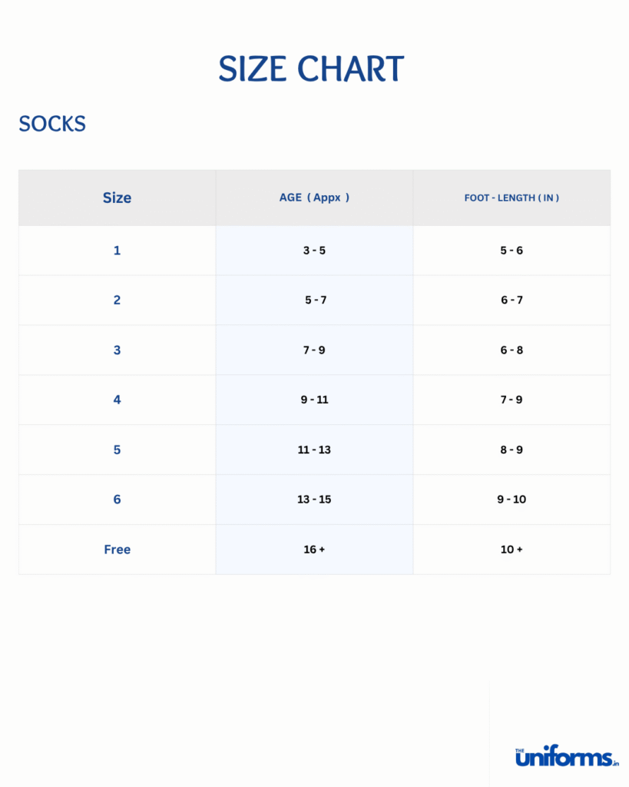Select the SOCKS section heading

click(52, 124)
